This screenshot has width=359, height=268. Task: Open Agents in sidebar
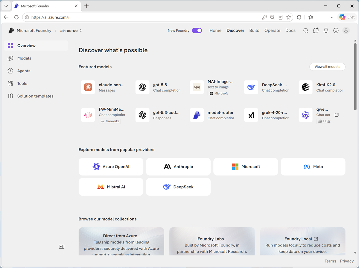(x=36, y=71)
